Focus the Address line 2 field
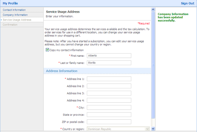This screenshot has width=197, height=132. click(109, 86)
